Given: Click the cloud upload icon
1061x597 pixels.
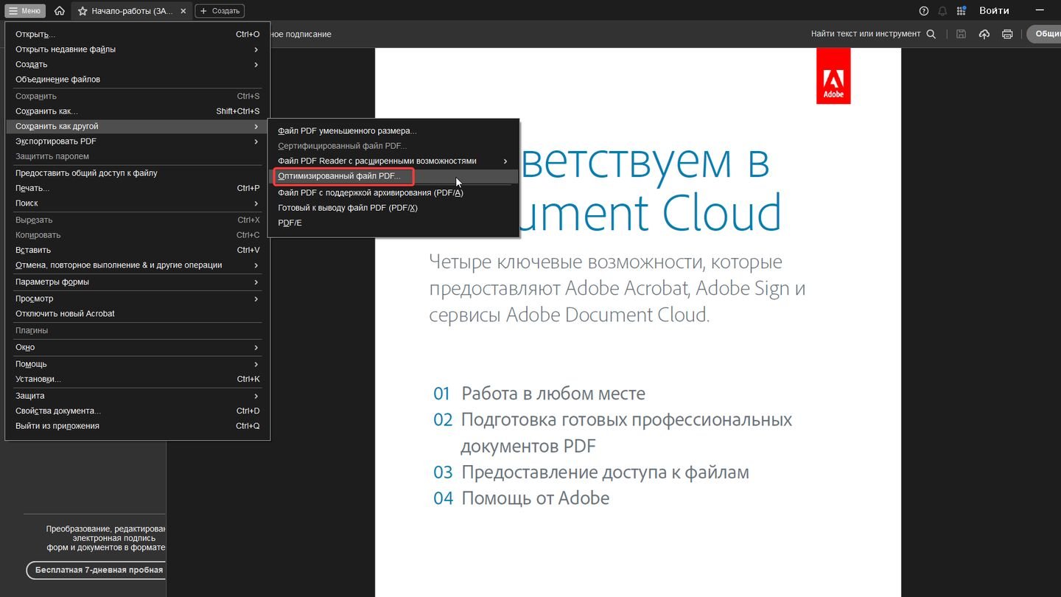Looking at the screenshot, I should pos(984,34).
